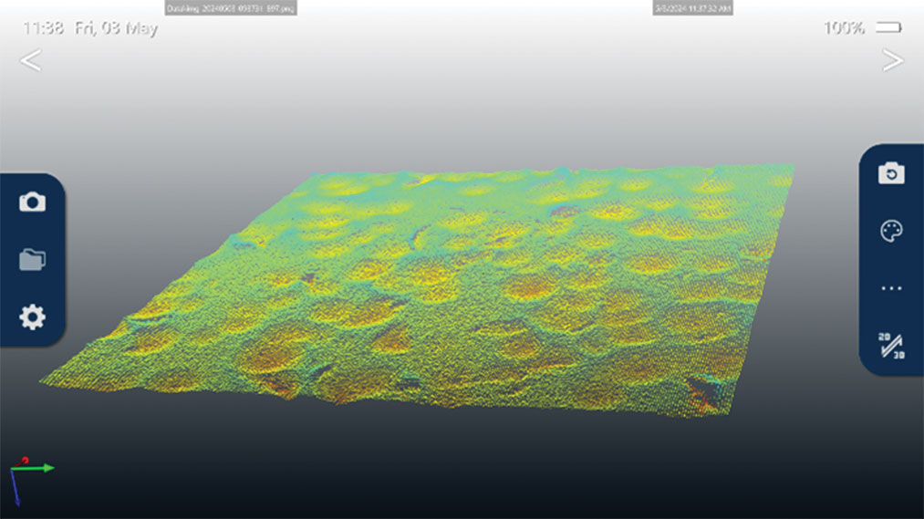Click the capture timestamp label at top
This screenshot has width=924, height=519.
pos(693,8)
